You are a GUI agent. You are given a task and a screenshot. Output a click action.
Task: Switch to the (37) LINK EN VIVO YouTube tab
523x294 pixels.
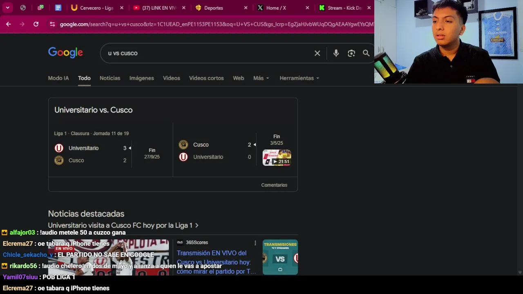pos(155,8)
